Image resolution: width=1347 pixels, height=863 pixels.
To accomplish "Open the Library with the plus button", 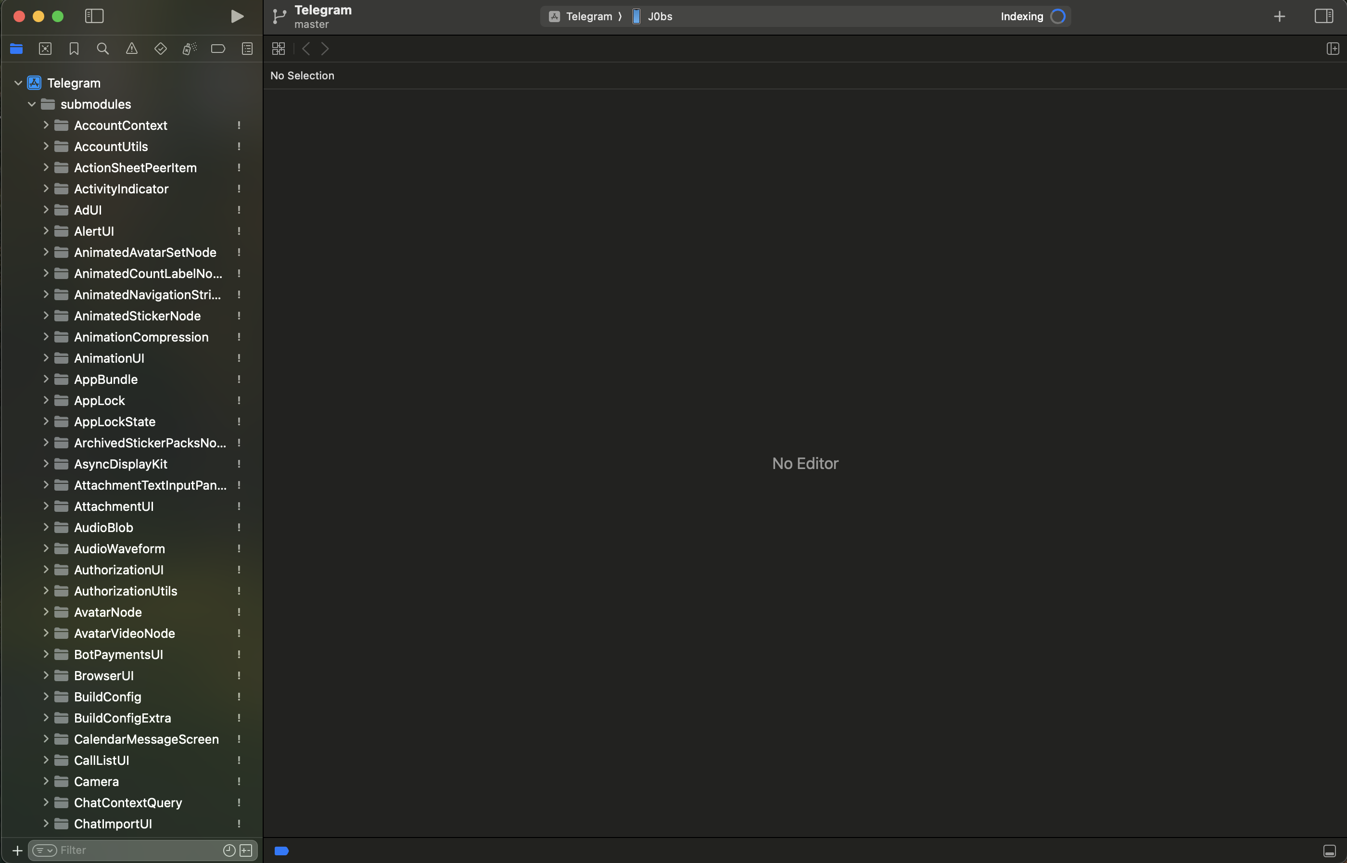I will click(x=1279, y=16).
